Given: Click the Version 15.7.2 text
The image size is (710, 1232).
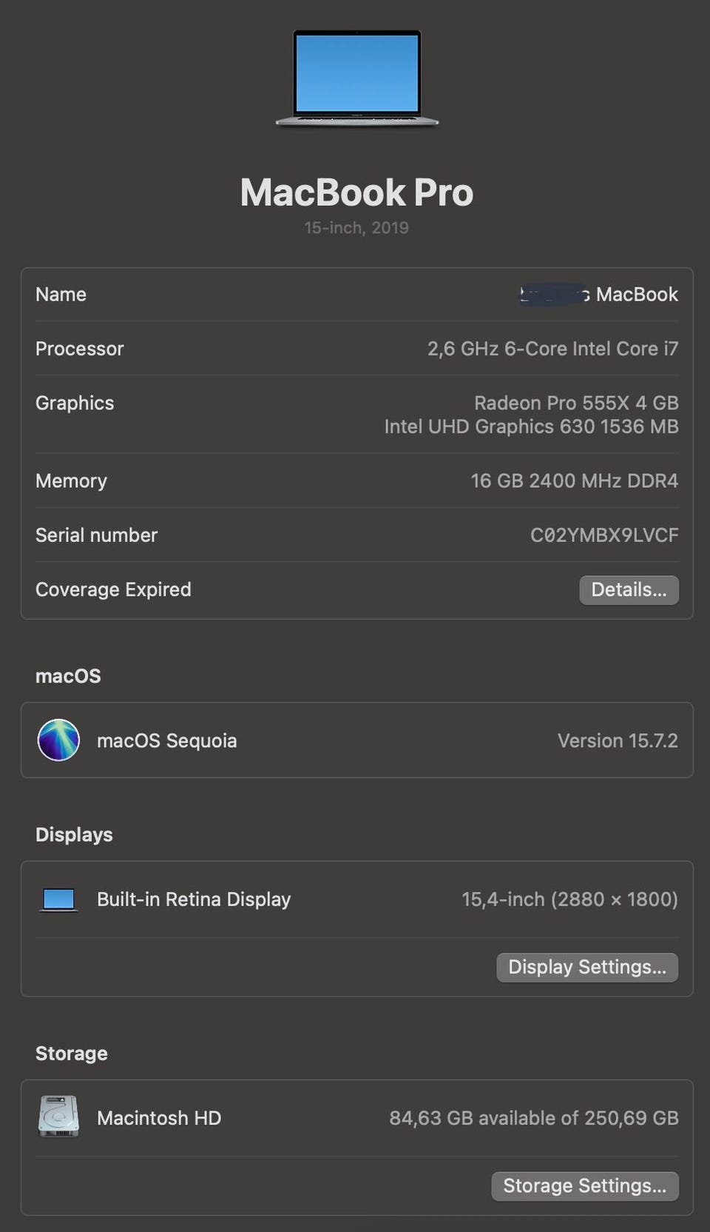Looking at the screenshot, I should pos(617,740).
